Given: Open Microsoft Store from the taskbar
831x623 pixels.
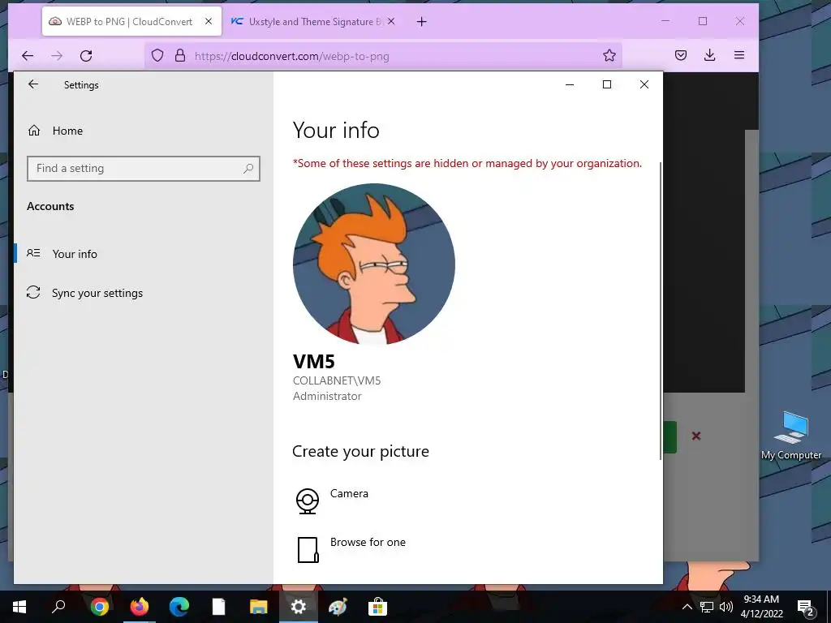Looking at the screenshot, I should coord(377,607).
